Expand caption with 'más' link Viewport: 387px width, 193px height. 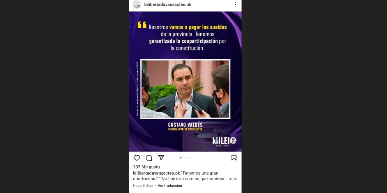(x=233, y=179)
